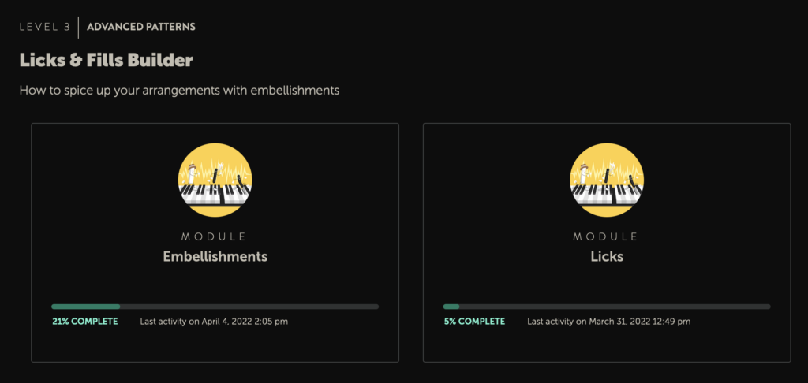
Task: Click the 5% COMPLETE label
Action: tap(473, 322)
